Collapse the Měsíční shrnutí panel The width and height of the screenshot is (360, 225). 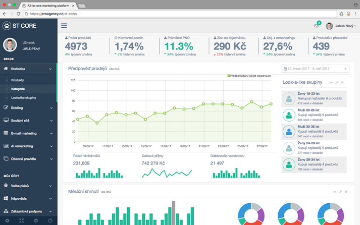pos(335,192)
